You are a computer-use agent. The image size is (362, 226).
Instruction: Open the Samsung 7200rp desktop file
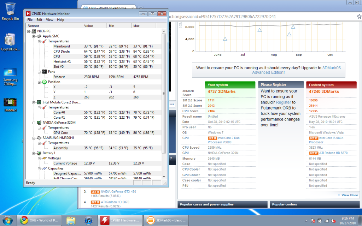click(x=10, y=77)
